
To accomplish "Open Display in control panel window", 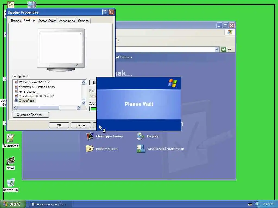I will pos(153,136).
